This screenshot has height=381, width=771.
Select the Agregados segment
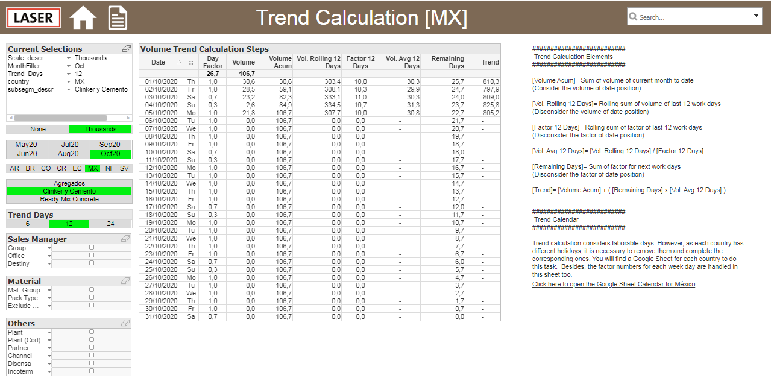point(69,183)
